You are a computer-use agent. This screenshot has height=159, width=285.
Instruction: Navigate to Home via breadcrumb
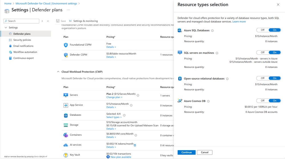tap(8, 4)
